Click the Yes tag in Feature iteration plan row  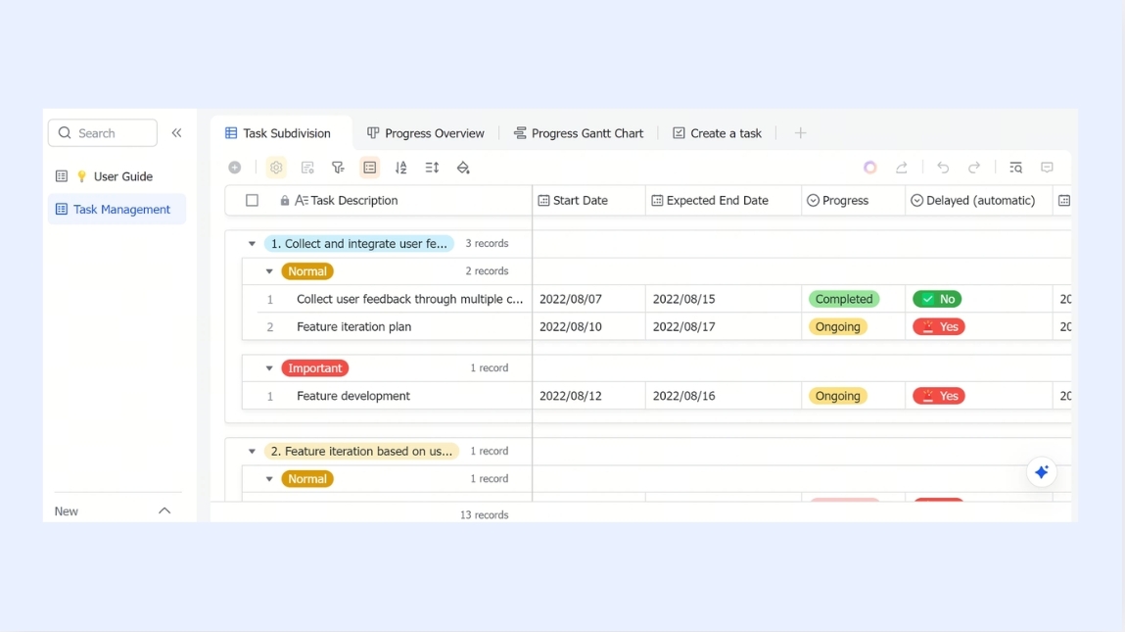point(938,326)
